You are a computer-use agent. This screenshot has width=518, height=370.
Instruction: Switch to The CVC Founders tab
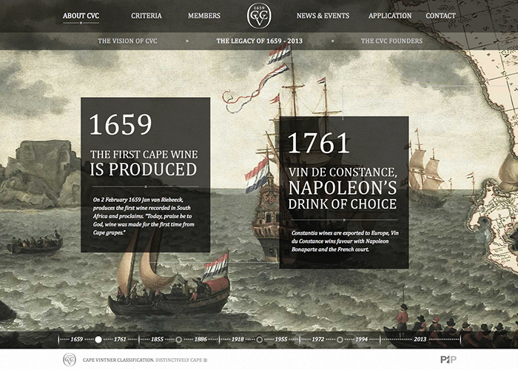[391, 41]
